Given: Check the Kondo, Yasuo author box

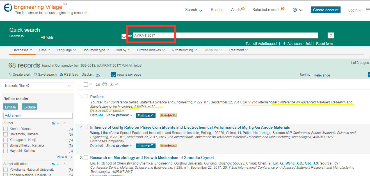Looking at the screenshot, I should (5, 129).
